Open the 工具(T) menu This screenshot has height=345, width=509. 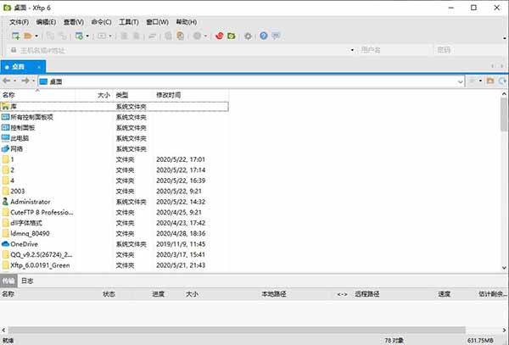tap(129, 22)
